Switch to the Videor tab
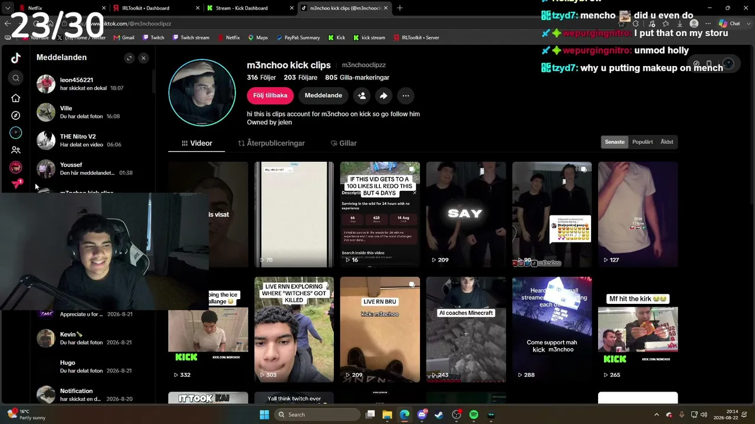This screenshot has width=755, height=424. (197, 143)
